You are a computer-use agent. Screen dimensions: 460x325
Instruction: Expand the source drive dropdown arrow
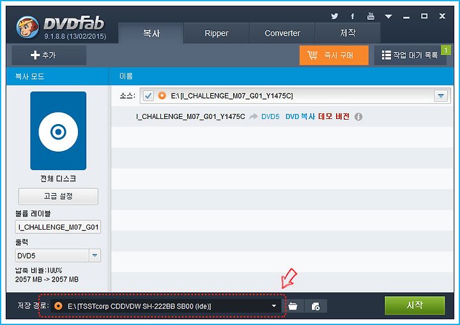coord(441,96)
